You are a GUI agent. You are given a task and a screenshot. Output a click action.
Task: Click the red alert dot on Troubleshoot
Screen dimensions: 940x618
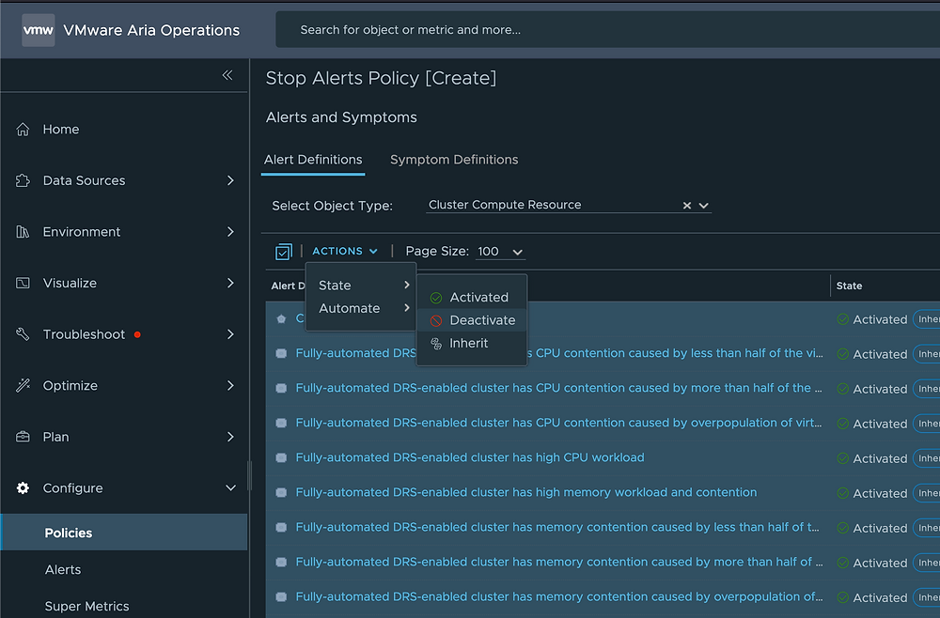137,334
